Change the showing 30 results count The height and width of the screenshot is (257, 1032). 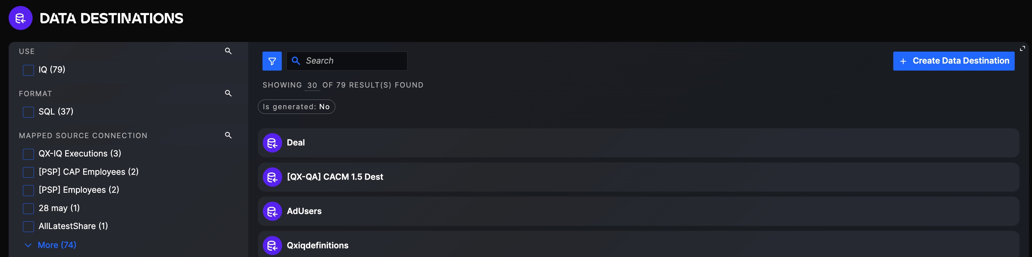coord(312,86)
